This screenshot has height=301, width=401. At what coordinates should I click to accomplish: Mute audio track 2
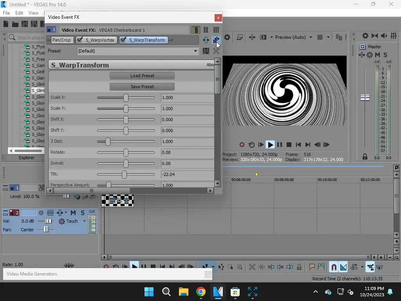(73, 213)
